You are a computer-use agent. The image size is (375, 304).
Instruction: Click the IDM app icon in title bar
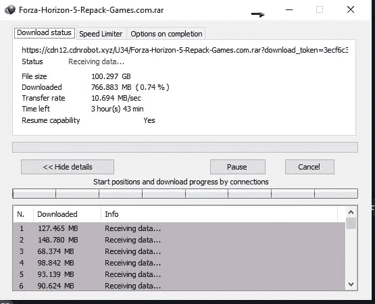(10, 10)
